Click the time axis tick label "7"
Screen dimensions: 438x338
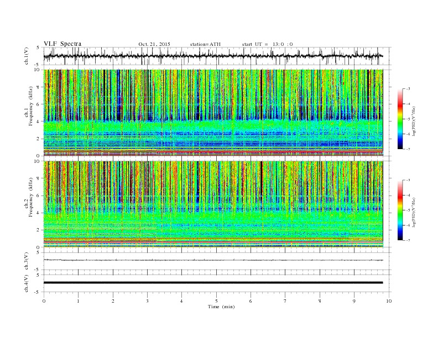tap(285, 301)
